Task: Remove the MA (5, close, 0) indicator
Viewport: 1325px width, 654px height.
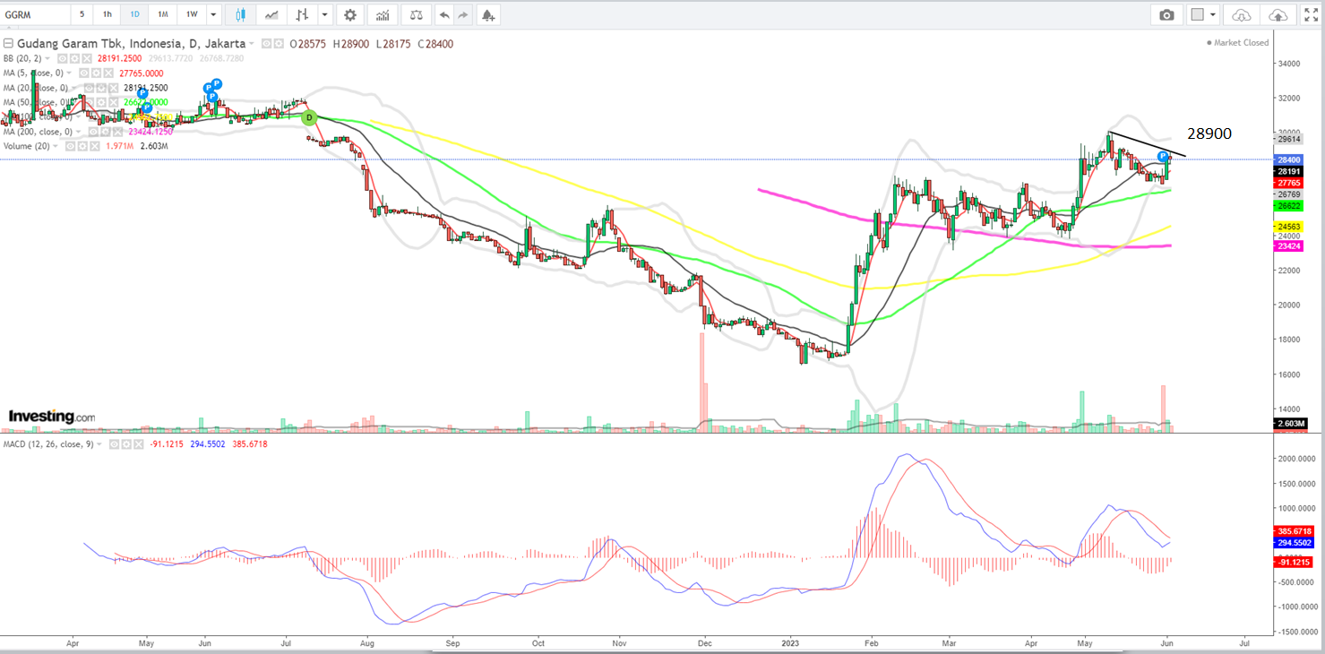Action: 108,73
